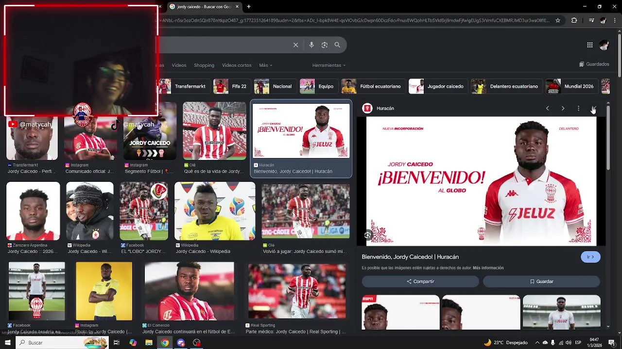Select the Equipo filter chip

coord(319,86)
